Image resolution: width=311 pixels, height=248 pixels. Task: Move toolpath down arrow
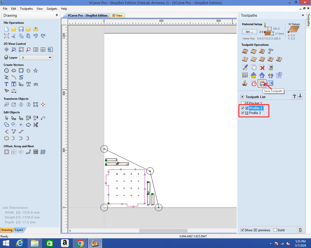(300, 96)
